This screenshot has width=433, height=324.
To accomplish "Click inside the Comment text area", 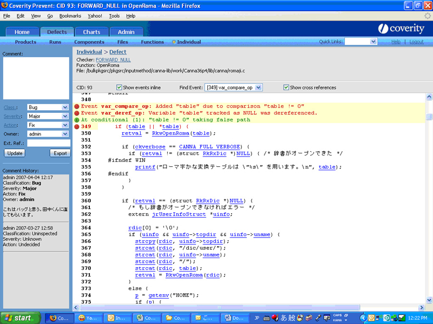I will (36, 78).
